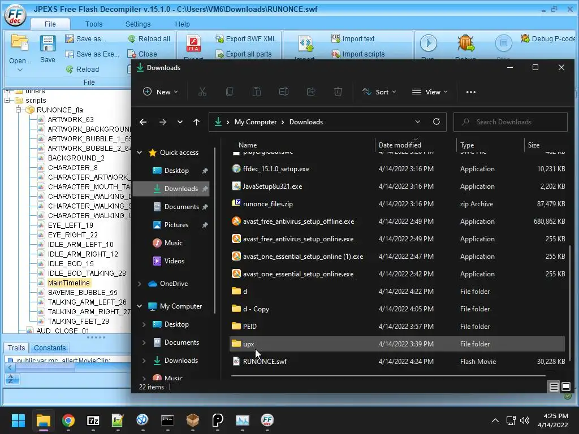Screen dimensions: 579x434
Task: Click the Paste icon in Downloads toolbar
Action: coord(257,92)
